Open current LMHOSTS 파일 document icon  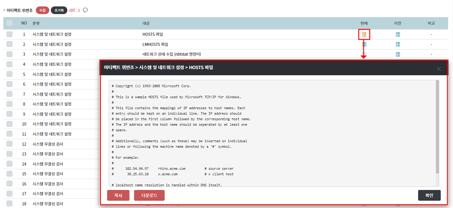364,44
